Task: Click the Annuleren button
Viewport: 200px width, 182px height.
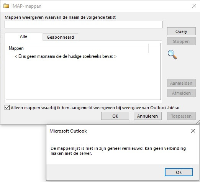Action: point(148,116)
